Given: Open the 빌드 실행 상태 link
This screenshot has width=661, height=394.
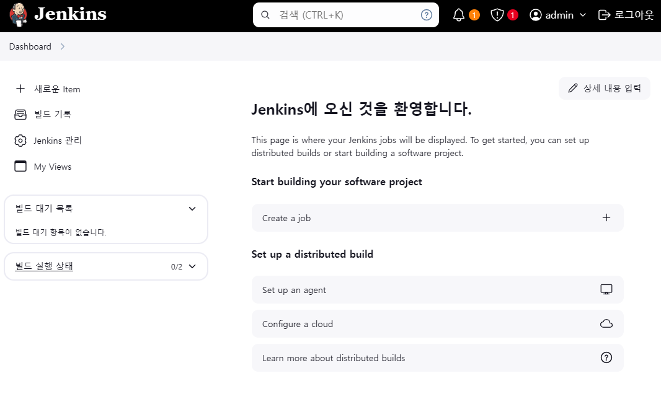Looking at the screenshot, I should 44,266.
